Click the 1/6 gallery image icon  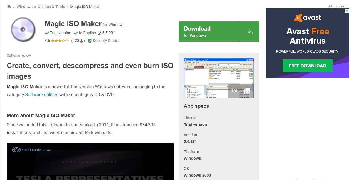click(x=248, y=91)
